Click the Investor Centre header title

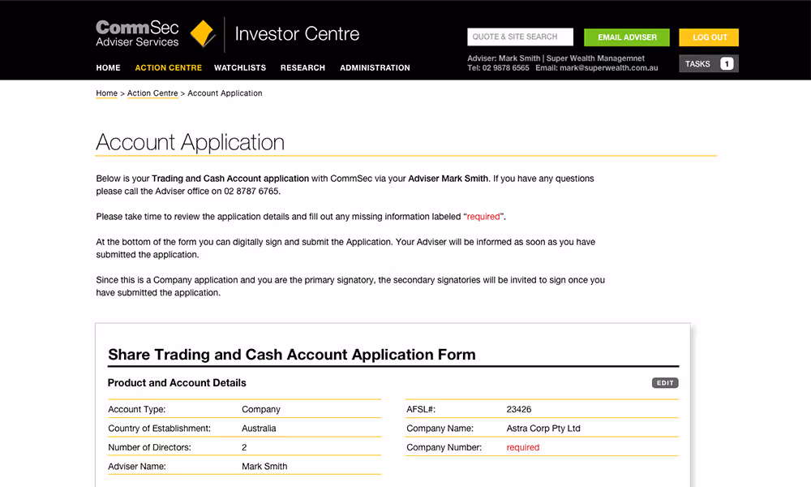297,33
